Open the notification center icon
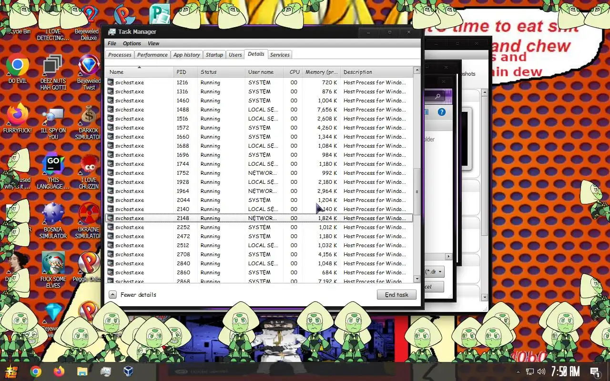Viewport: 610px width, 381px height. click(595, 371)
